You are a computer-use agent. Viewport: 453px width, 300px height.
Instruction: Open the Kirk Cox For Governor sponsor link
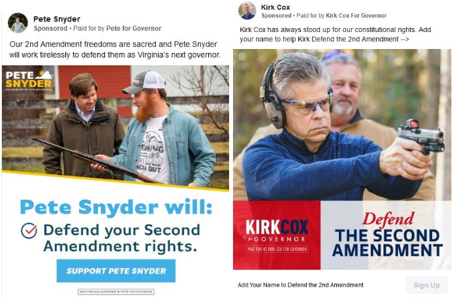[356, 16]
